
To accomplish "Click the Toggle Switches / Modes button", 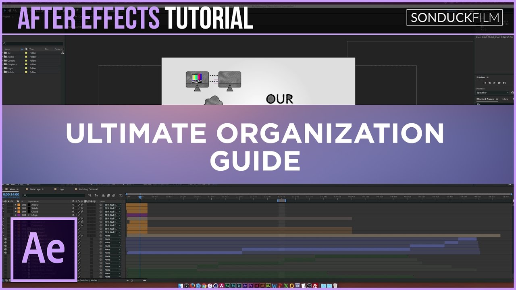I will 87,280.
